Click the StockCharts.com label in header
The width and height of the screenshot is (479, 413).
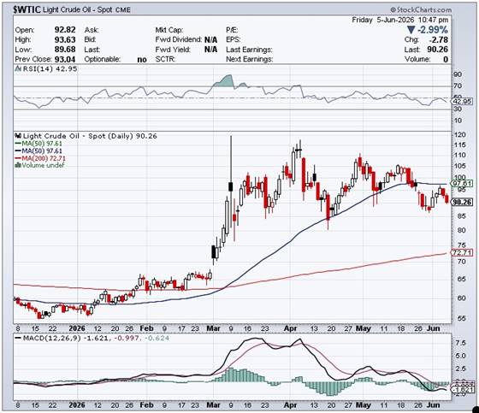[421, 9]
